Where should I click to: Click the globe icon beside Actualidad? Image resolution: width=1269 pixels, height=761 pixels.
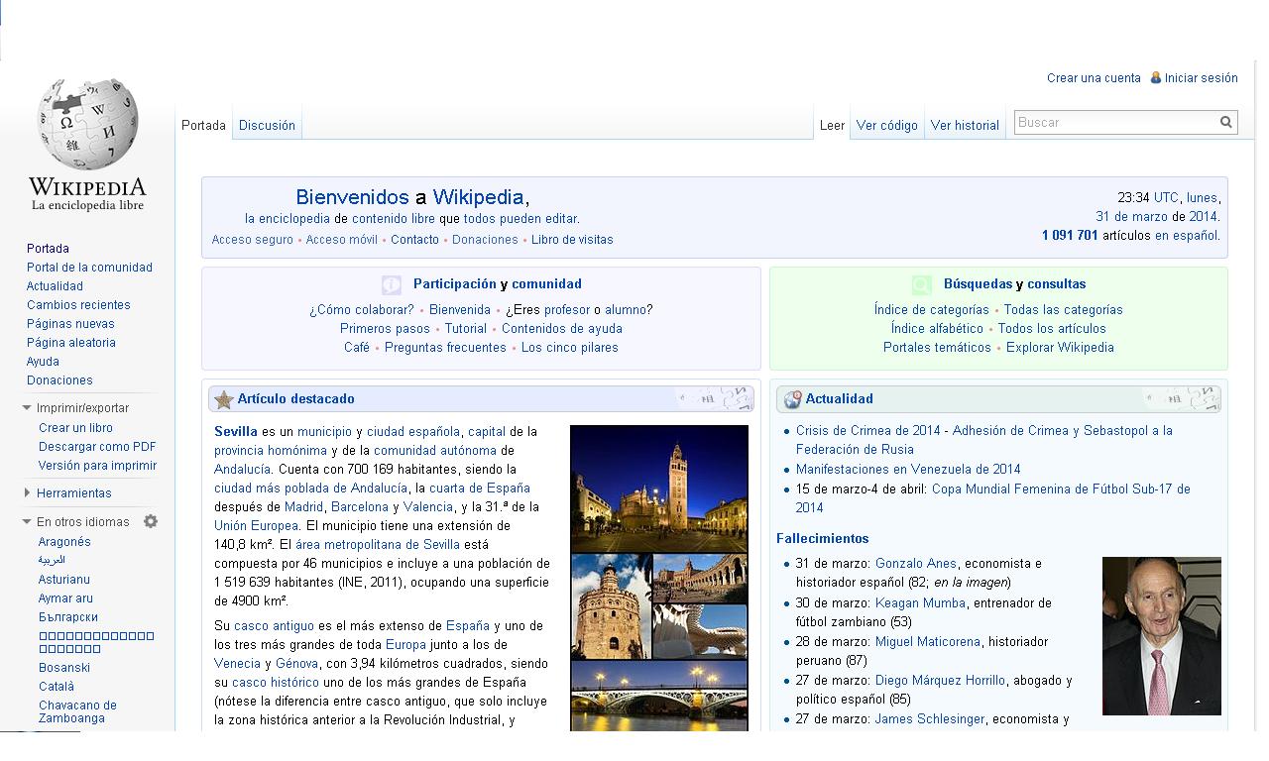pyautogui.click(x=792, y=399)
